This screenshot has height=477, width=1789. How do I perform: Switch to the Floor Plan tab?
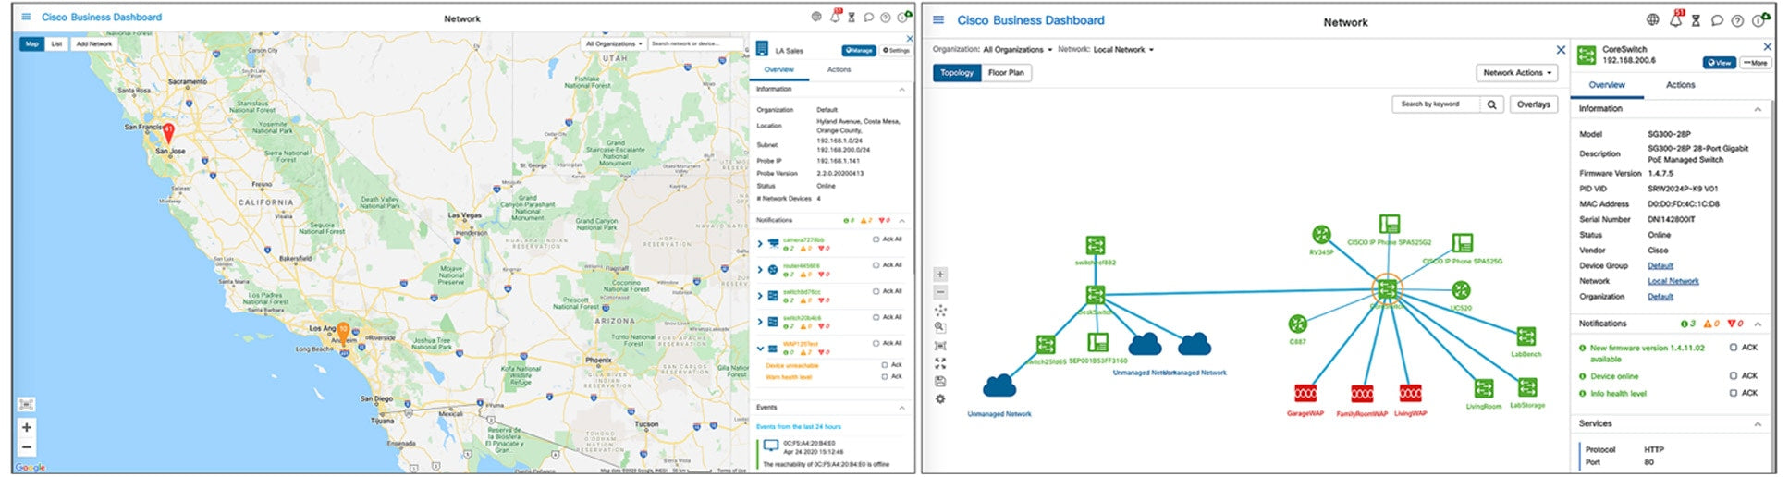(1006, 73)
